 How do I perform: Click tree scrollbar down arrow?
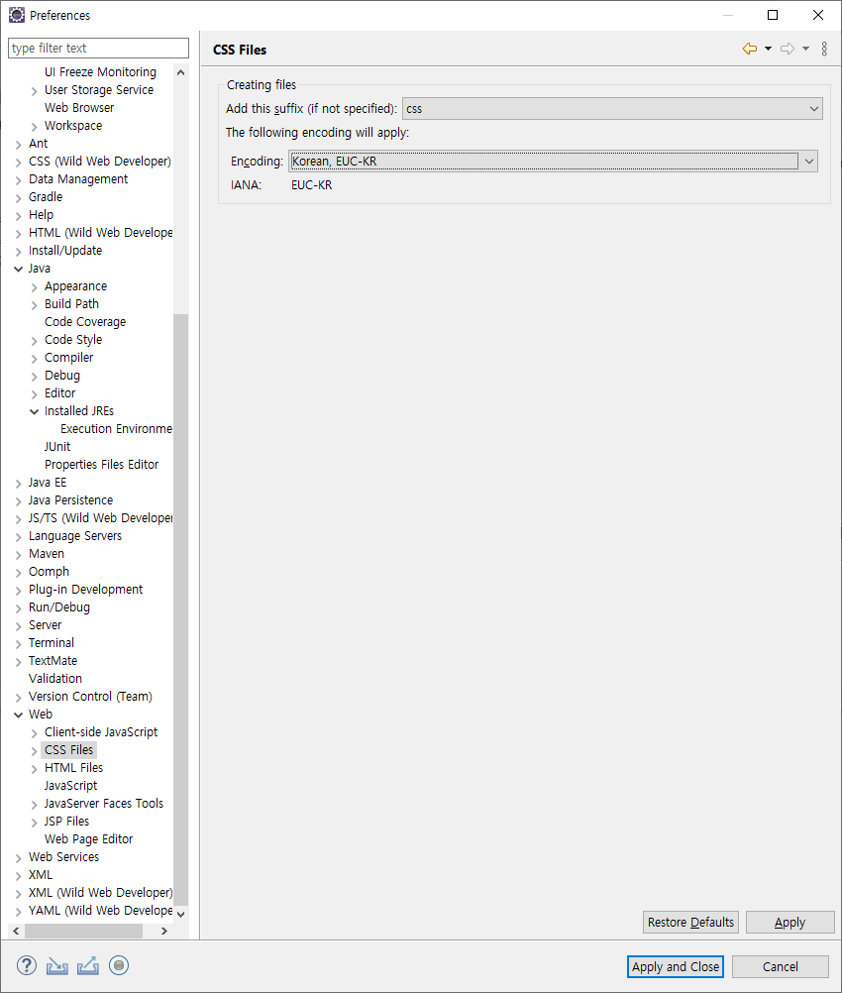pos(181,914)
